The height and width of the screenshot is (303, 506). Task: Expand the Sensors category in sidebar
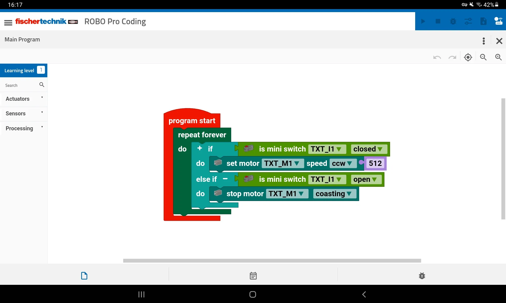click(24, 113)
